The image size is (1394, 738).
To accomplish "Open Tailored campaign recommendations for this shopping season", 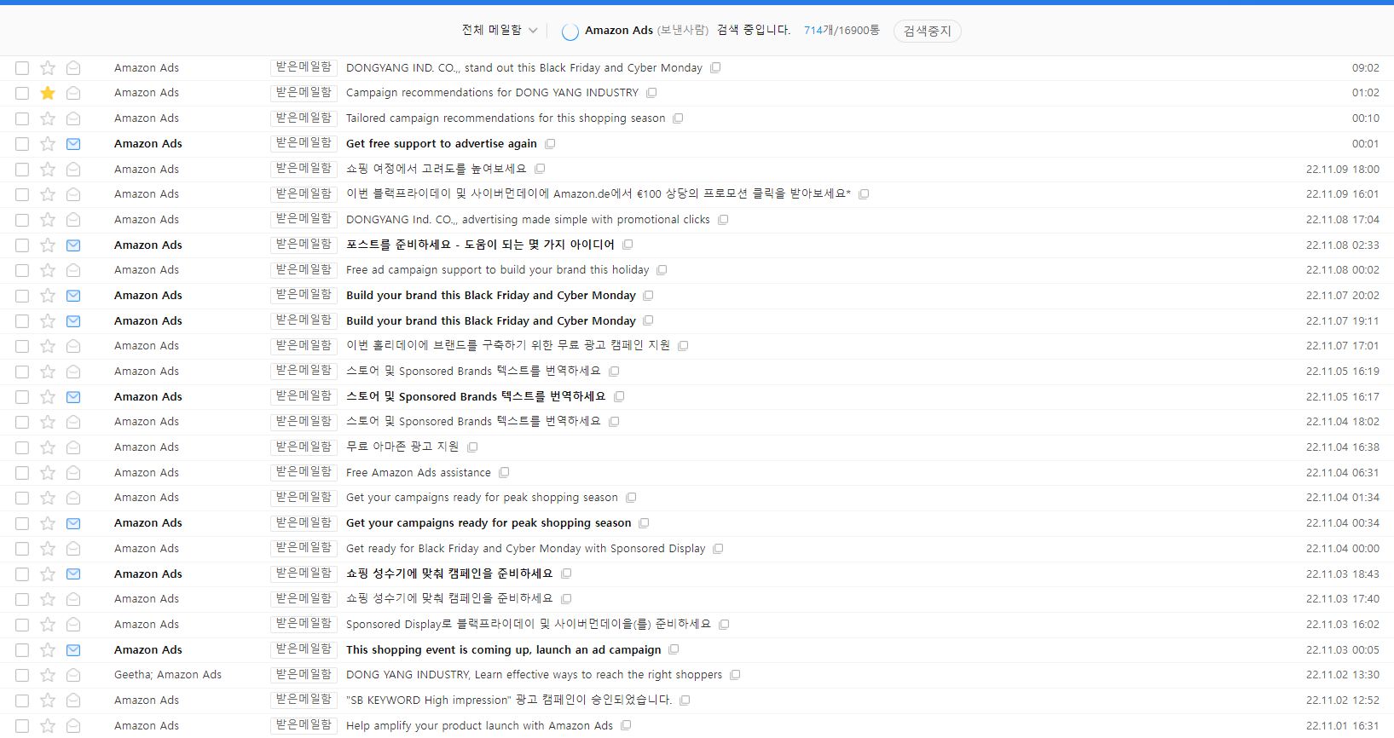I will (x=506, y=118).
